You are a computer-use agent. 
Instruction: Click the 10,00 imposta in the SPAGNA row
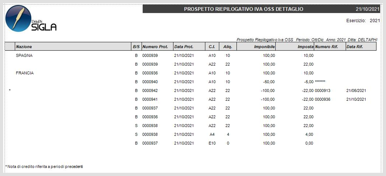308,55
